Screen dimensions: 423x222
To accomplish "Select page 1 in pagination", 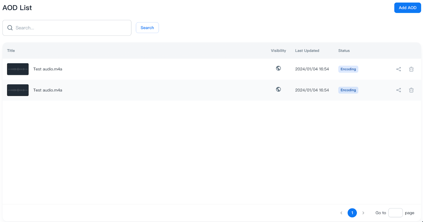I will (x=352, y=213).
